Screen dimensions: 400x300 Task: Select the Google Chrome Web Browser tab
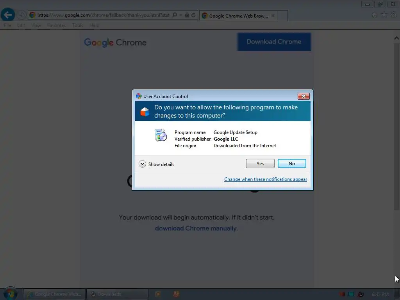pyautogui.click(x=238, y=16)
